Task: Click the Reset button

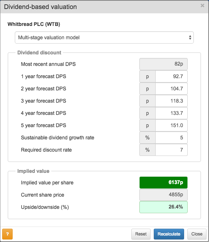Action: point(141,234)
